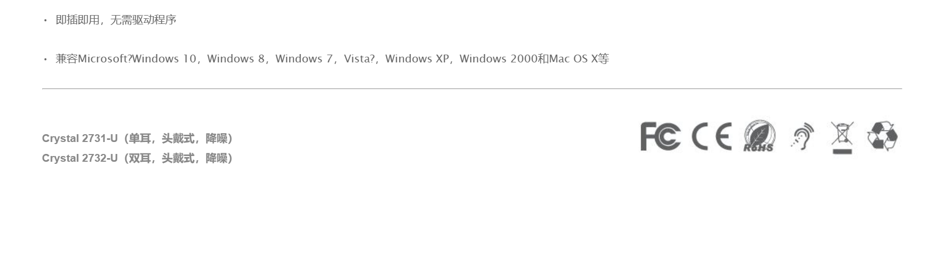This screenshot has width=944, height=259.
Task: Click the FCC certification logo
Action: click(x=660, y=136)
